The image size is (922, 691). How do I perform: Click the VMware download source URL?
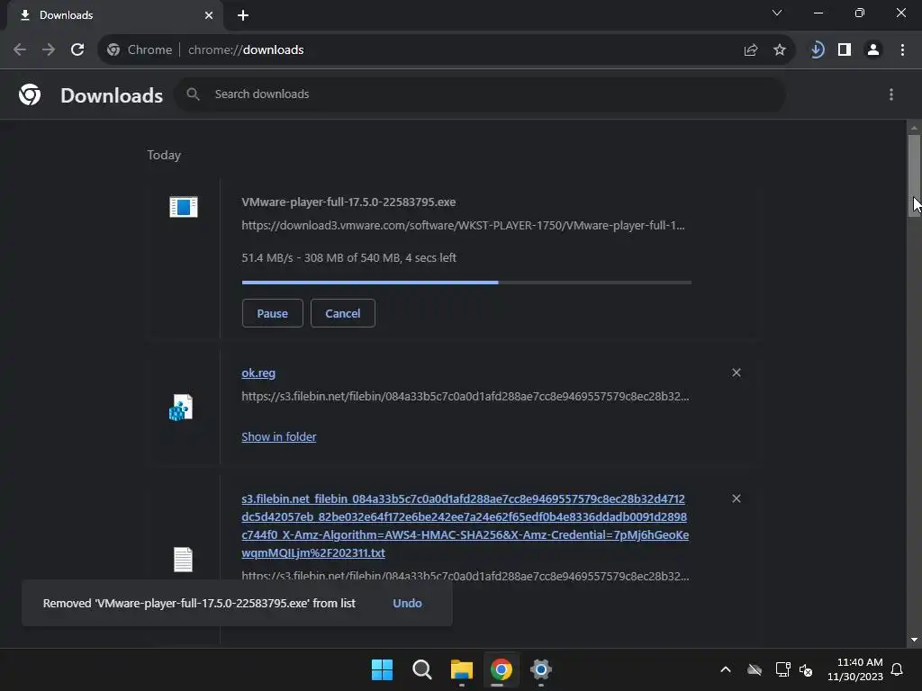pos(463,225)
